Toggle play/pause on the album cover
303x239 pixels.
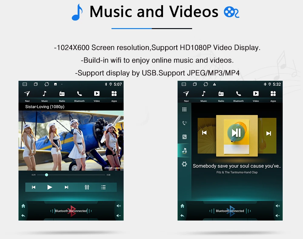click(236, 133)
